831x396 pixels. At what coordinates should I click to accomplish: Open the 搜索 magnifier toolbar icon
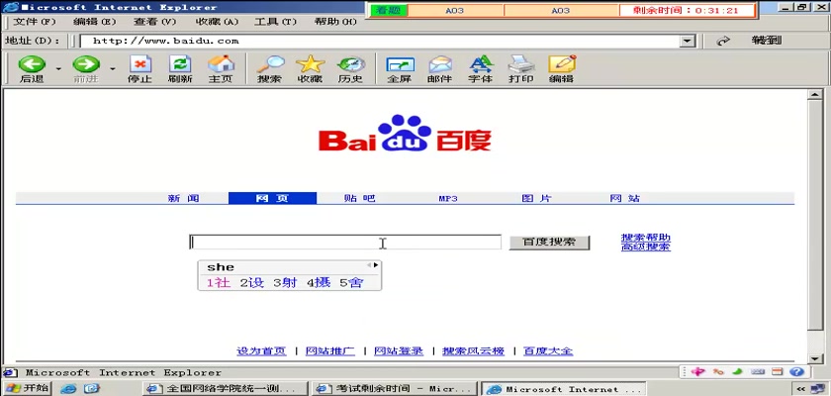(x=270, y=64)
